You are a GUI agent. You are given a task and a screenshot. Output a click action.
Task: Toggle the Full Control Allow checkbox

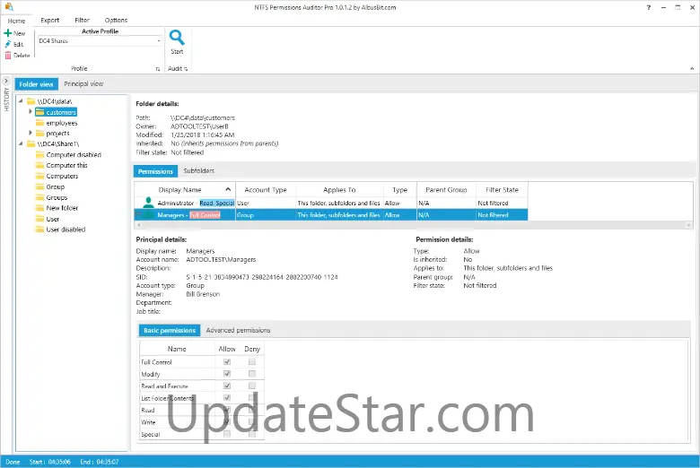tap(227, 362)
